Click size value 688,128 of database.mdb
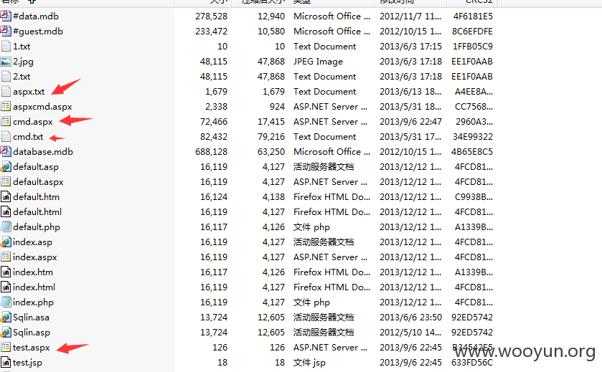602x372 pixels. [x=211, y=151]
